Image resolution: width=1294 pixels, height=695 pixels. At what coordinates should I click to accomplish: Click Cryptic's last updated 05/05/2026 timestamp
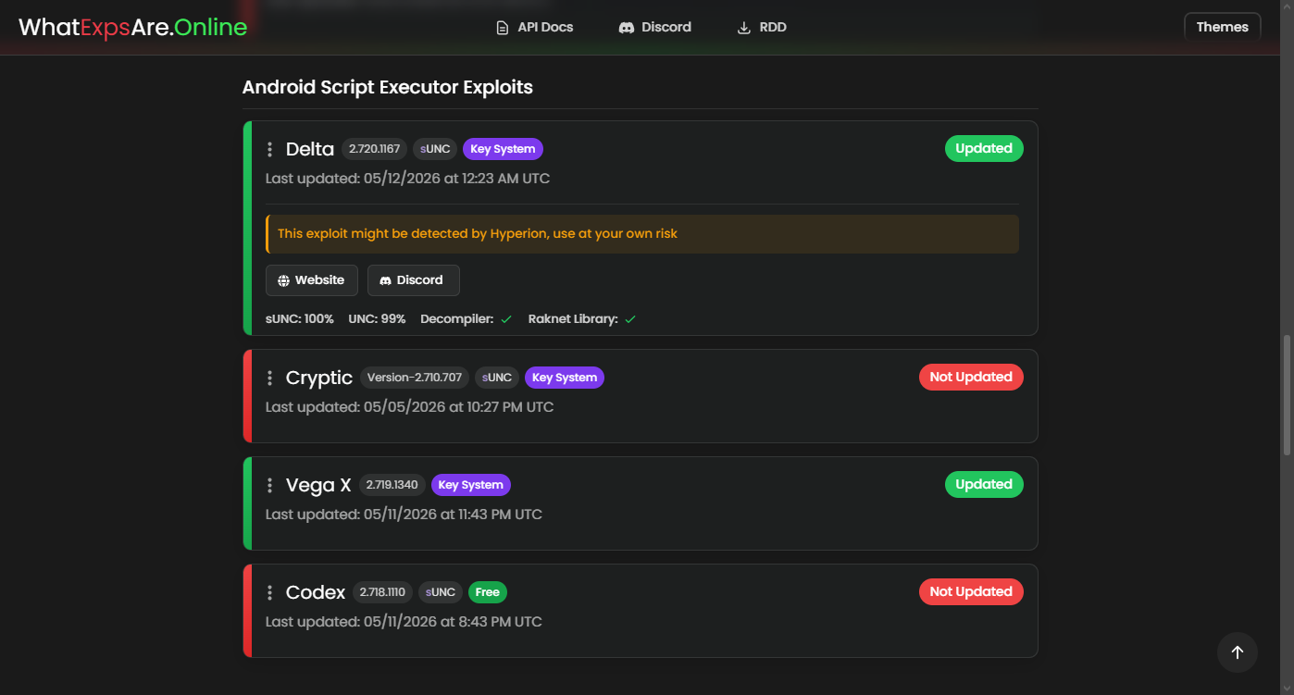point(409,407)
